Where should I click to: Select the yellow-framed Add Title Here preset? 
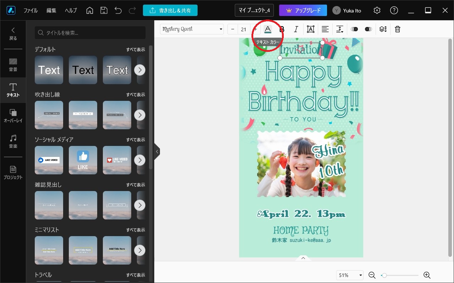click(83, 250)
